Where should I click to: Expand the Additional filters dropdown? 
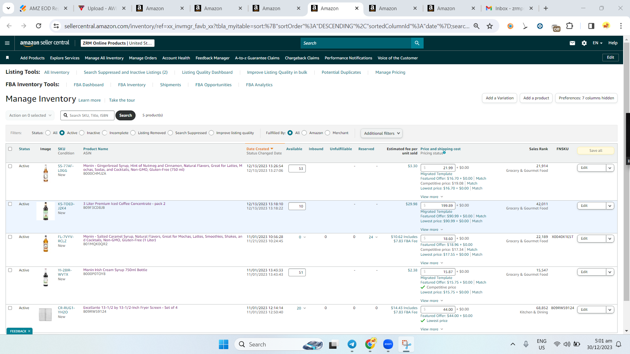pyautogui.click(x=382, y=133)
